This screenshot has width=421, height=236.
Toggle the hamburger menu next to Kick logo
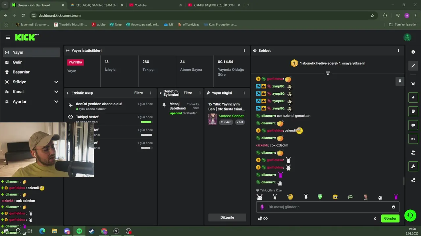(8, 37)
